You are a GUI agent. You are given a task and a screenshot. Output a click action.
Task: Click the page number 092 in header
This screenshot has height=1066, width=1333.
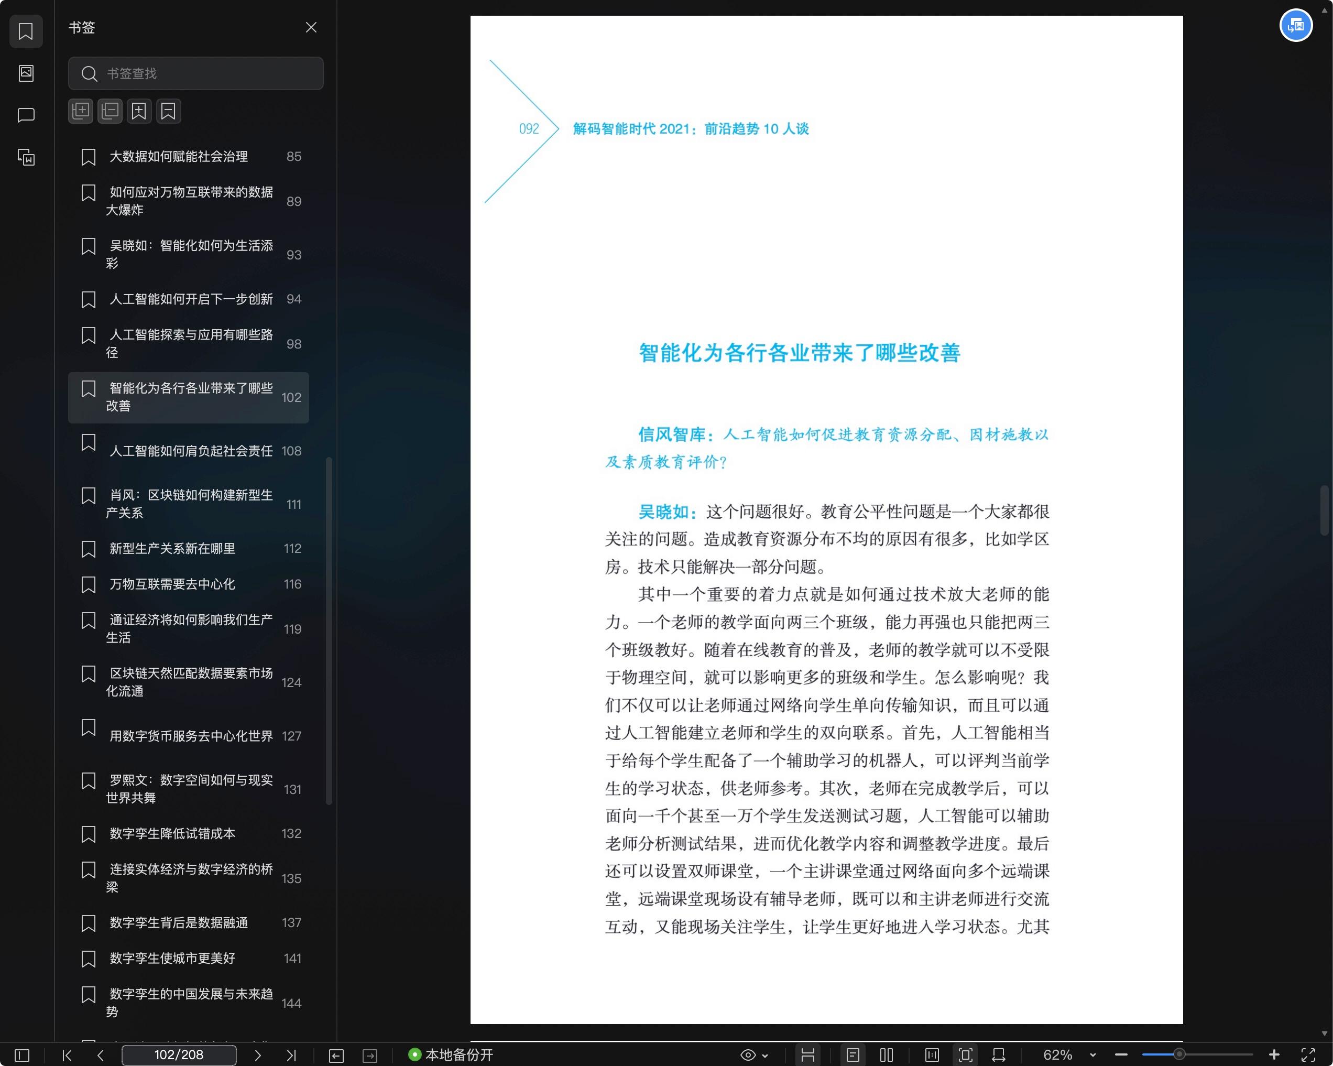529,128
